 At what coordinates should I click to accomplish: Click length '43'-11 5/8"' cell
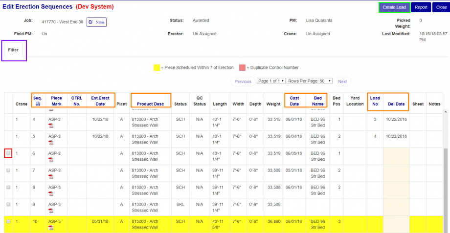pyautogui.click(x=218, y=224)
